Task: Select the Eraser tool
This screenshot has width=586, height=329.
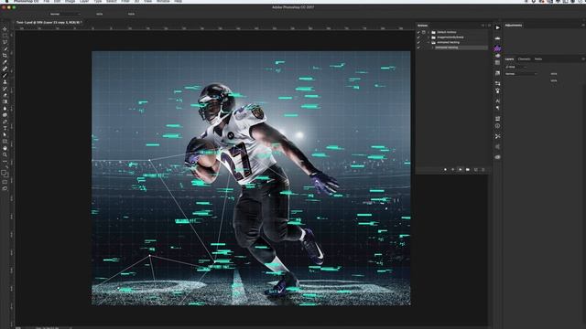Action: click(x=5, y=95)
